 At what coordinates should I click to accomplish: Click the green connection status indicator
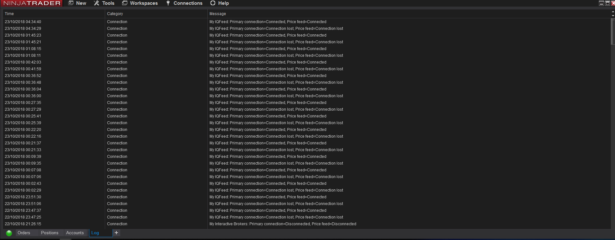coord(9,233)
